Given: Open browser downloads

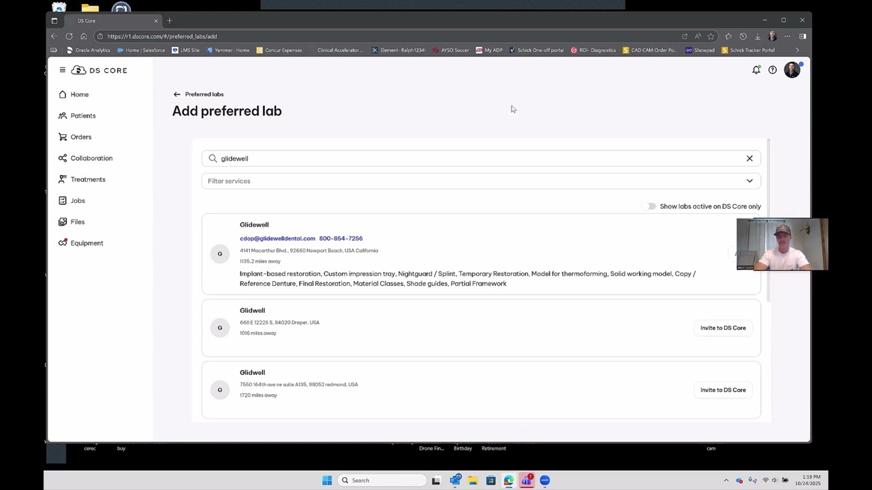Looking at the screenshot, I should [x=758, y=36].
